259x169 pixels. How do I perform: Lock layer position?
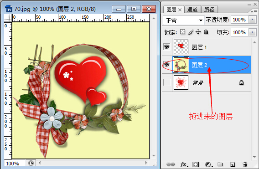pos(198,32)
